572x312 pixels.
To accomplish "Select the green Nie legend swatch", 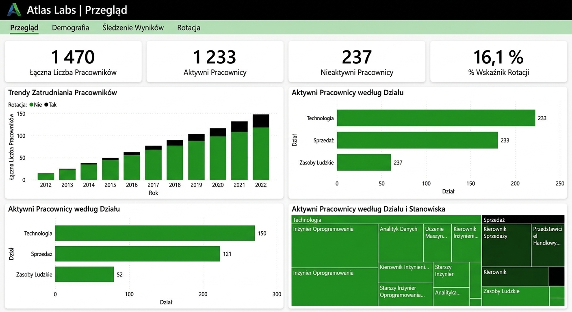I will [31, 105].
